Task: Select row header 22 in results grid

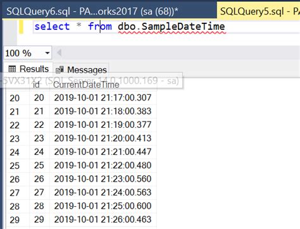Action: (18, 125)
